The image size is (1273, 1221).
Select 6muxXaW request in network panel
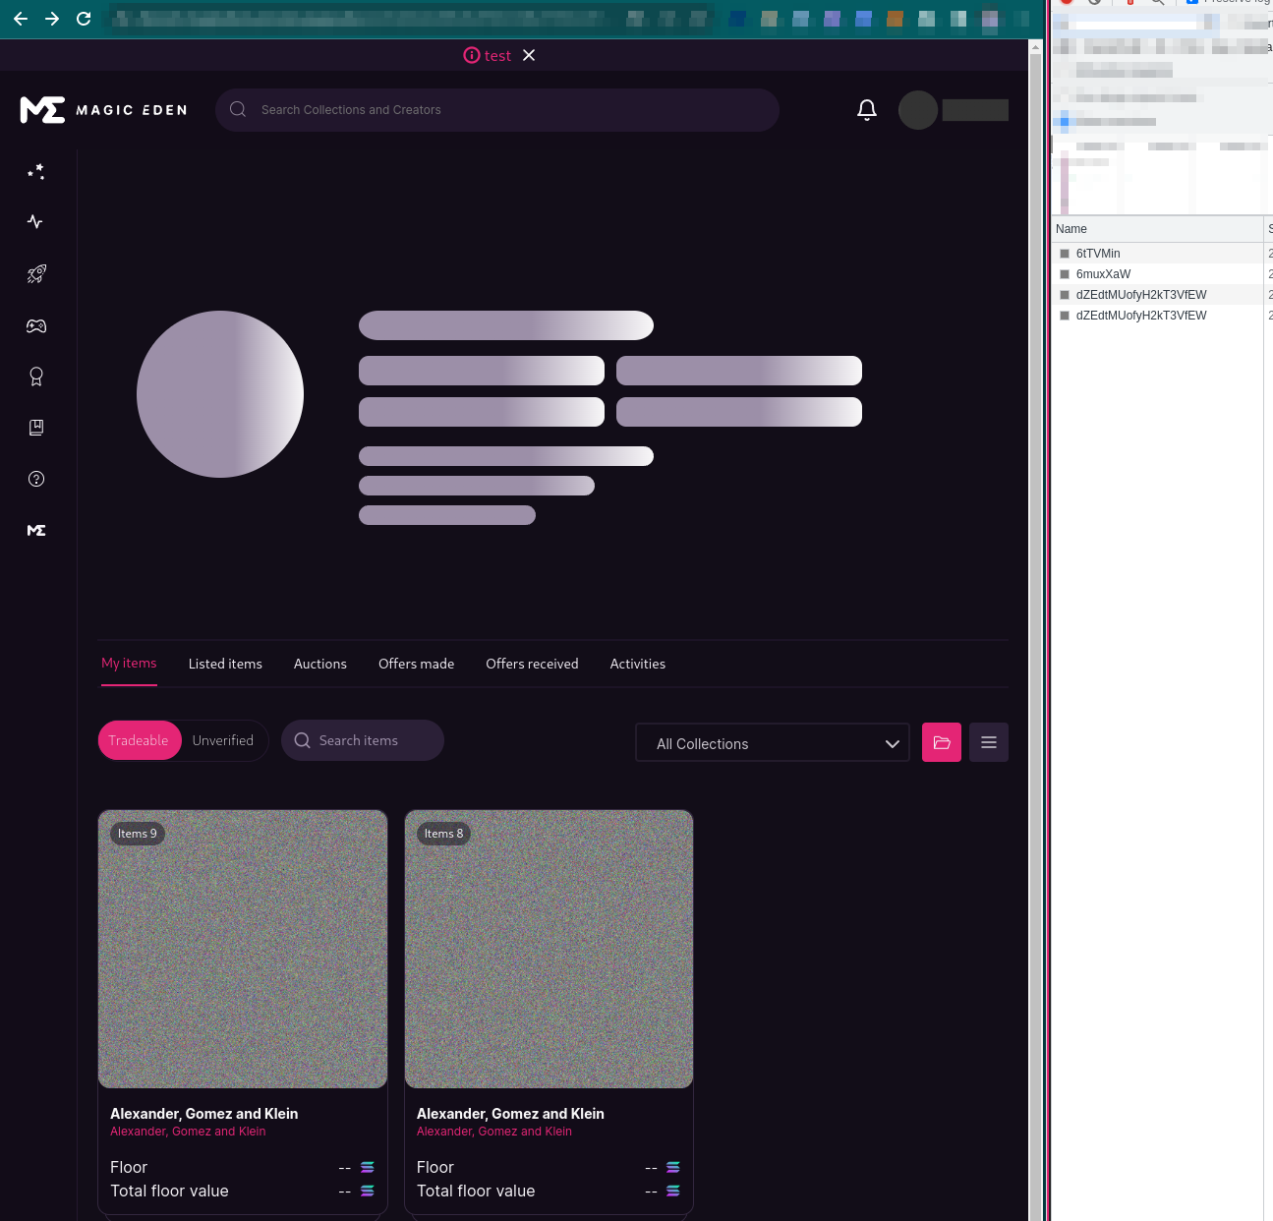[x=1103, y=274]
